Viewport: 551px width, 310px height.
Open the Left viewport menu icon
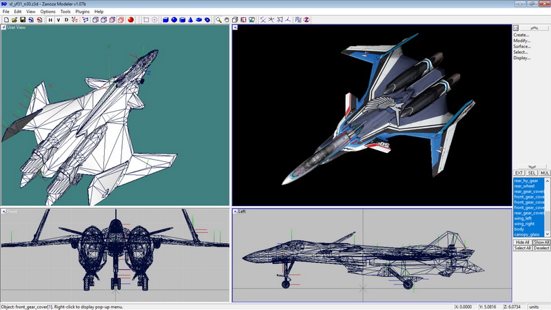235,211
